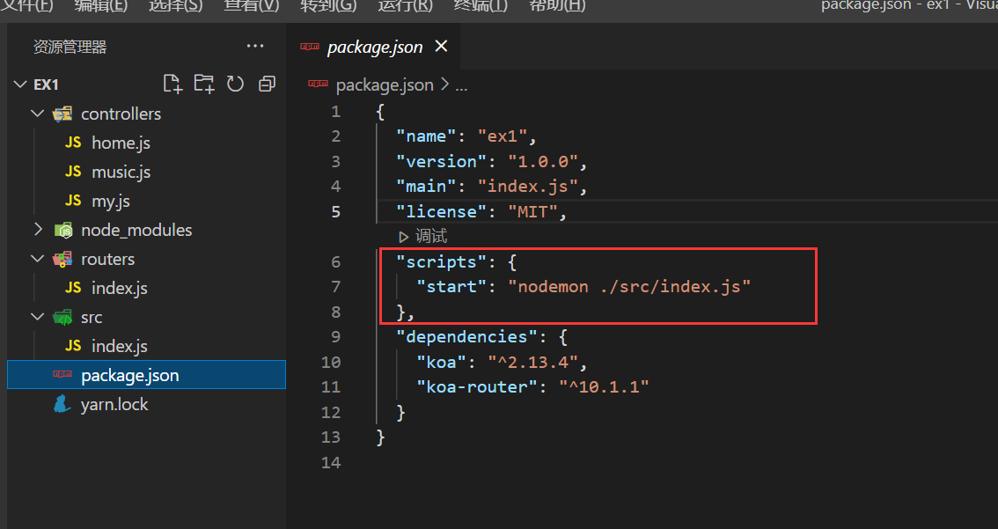The image size is (998, 529).
Task: Collapse the controllers folder chevron
Action: pos(38,114)
